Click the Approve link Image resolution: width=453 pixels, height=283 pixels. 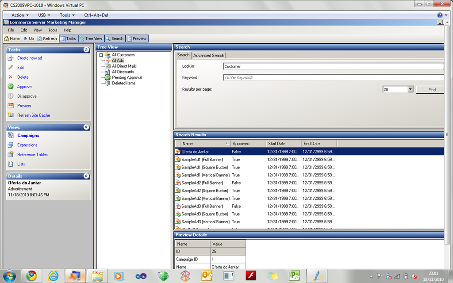(24, 87)
